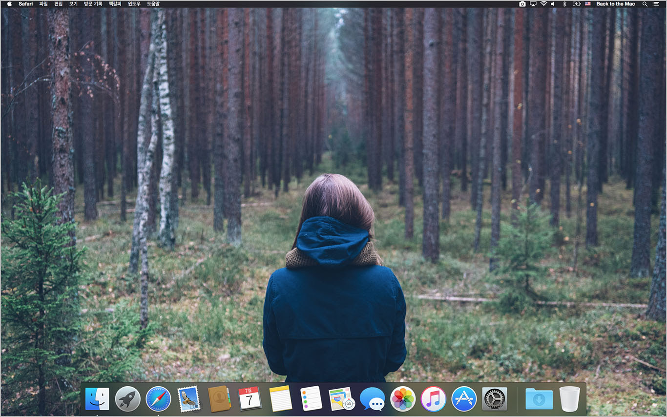
Task: Launch Contacts from the Dock
Action: (x=219, y=399)
